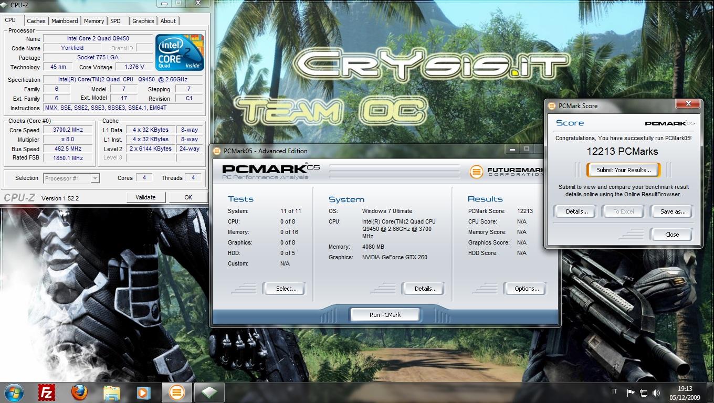Click the Technology value 45 nm
The width and height of the screenshot is (714, 403).
click(x=58, y=67)
